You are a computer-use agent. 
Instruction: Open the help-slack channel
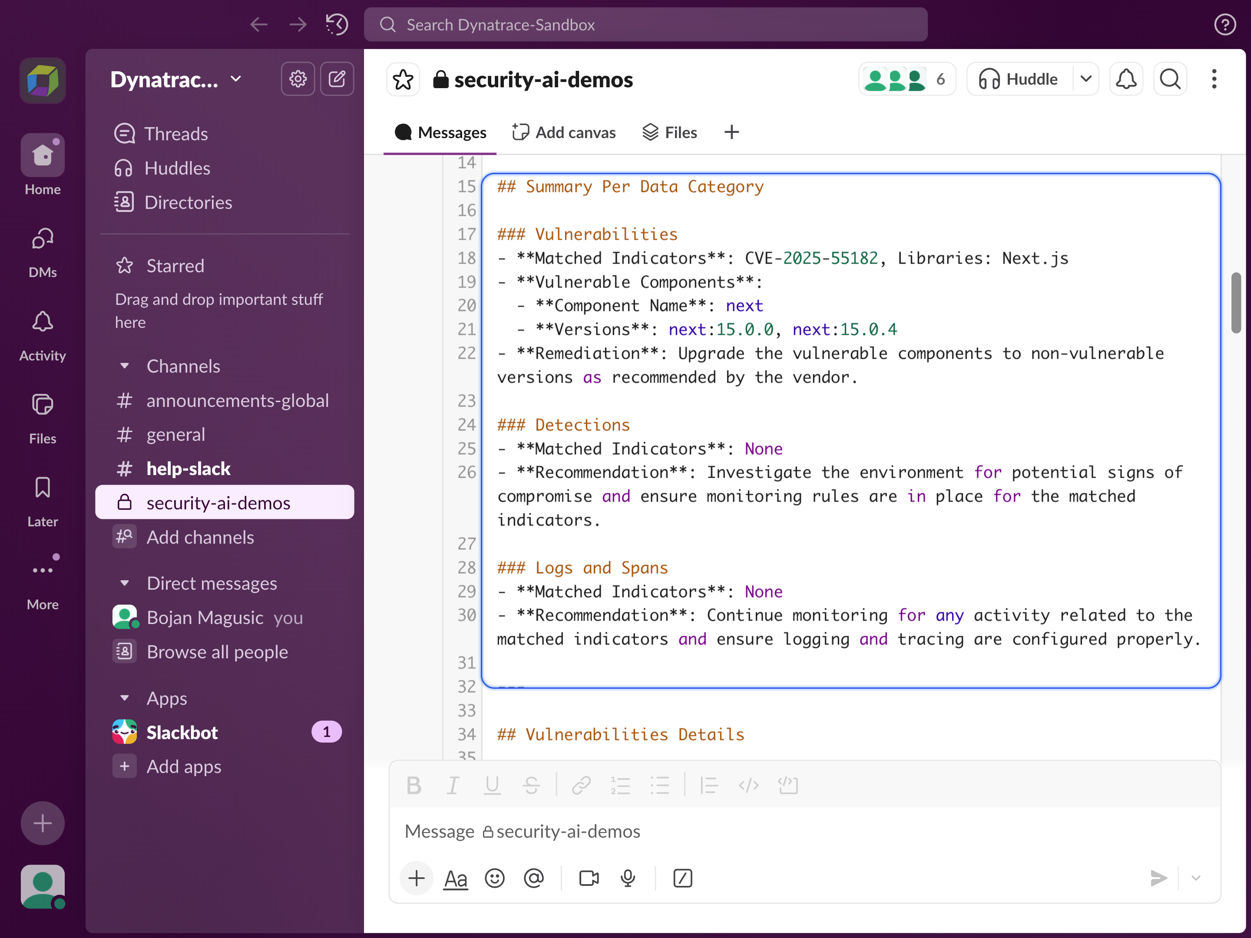(189, 469)
